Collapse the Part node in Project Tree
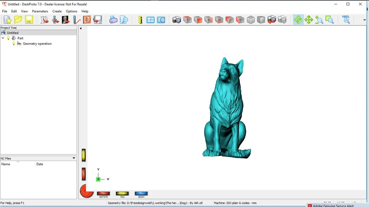369x207 pixels. [3, 38]
